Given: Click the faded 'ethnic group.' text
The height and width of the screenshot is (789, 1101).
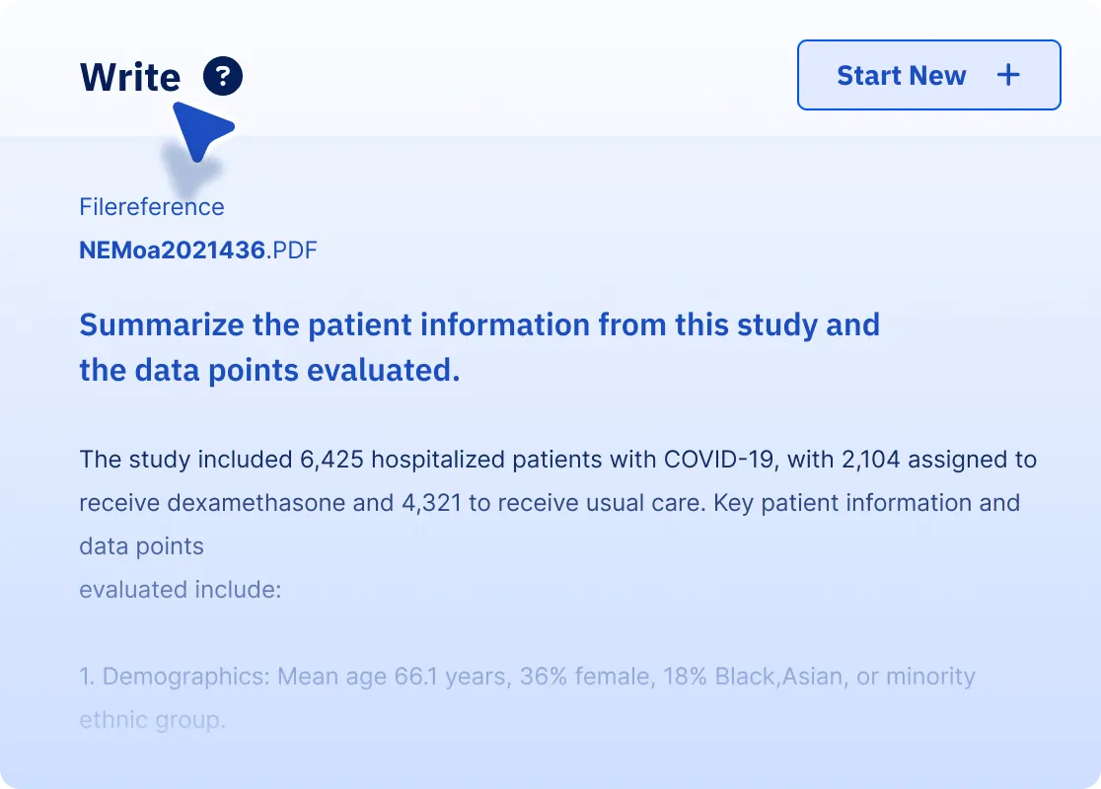Looking at the screenshot, I should point(152,720).
